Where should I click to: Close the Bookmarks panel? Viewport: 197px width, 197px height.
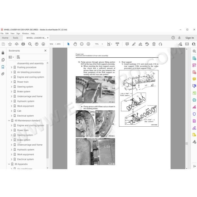tap(46, 50)
